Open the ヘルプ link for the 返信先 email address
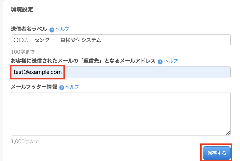This screenshot has width=240, height=161. pos(171,61)
